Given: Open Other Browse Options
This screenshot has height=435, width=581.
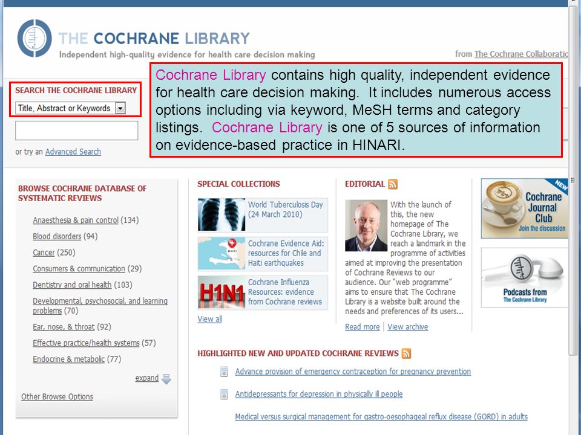Looking at the screenshot, I should [57, 396].
